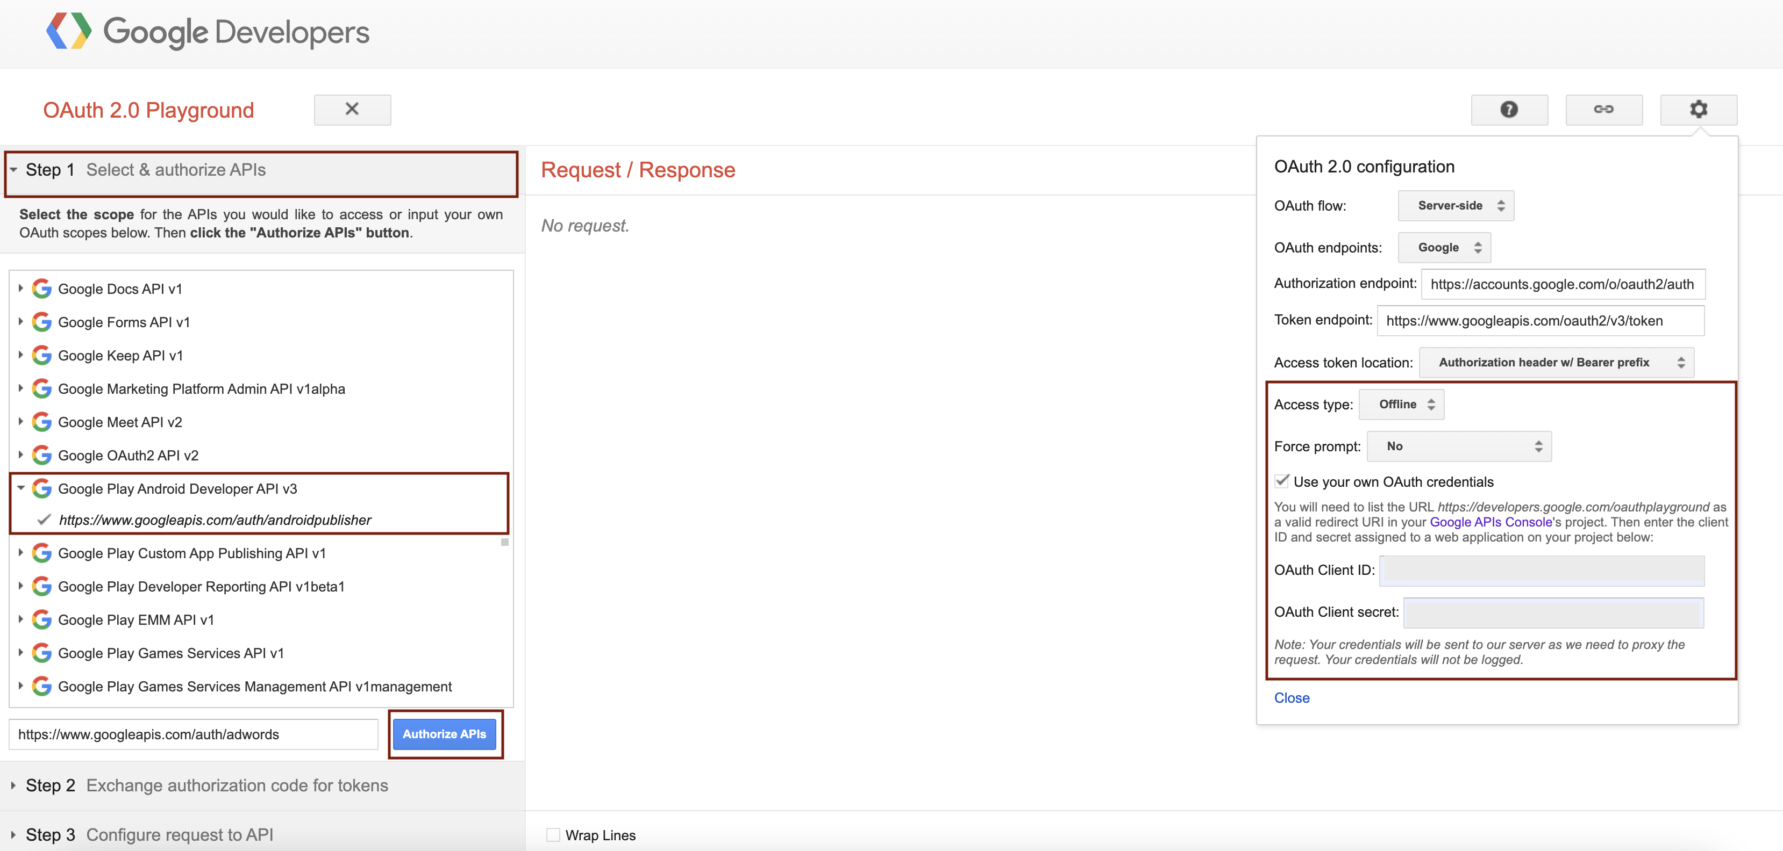
Task: Open the Google APIs Console link
Action: (x=1490, y=521)
